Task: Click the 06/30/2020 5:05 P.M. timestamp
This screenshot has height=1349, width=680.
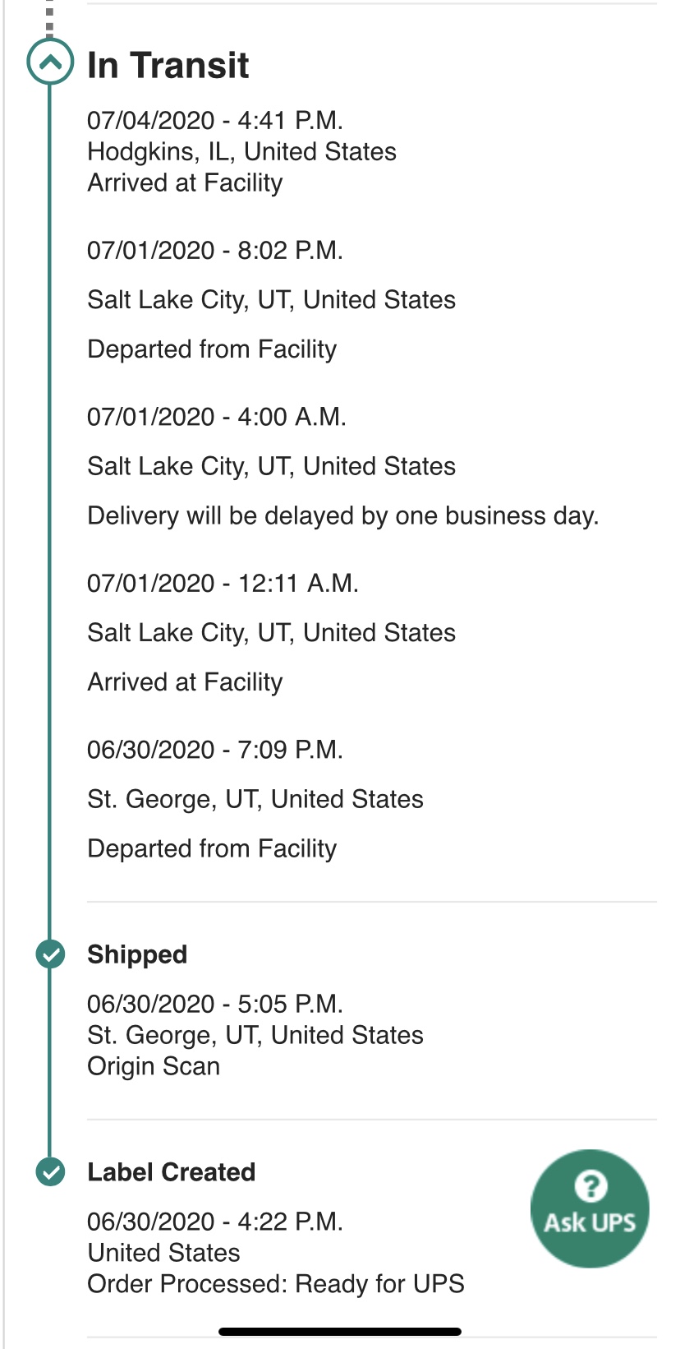Action: (x=215, y=1005)
